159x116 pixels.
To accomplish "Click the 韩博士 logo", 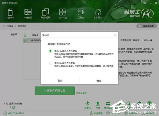I will [139, 13].
